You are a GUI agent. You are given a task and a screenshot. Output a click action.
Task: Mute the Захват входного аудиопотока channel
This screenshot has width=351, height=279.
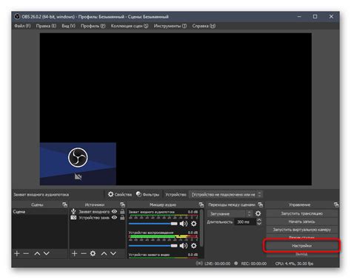coord(184,224)
